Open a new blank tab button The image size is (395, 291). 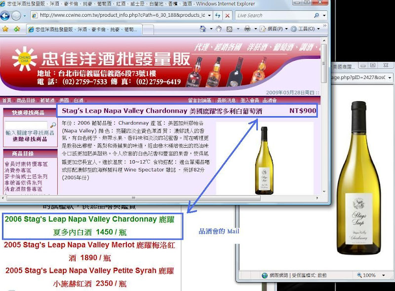pos(148,30)
